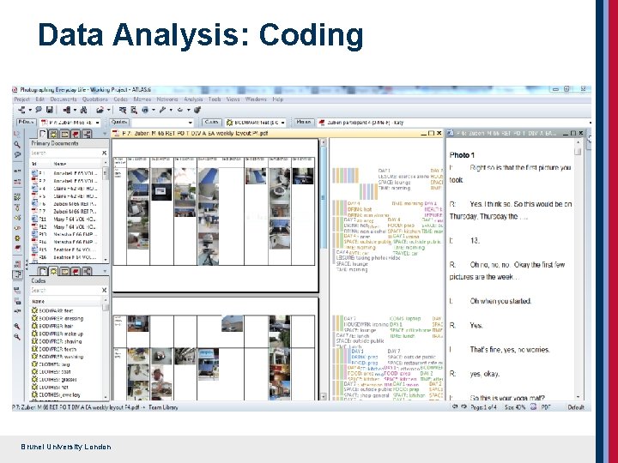Click the Codes manager button
Screen dimensions: 618x463
[x=211, y=122]
